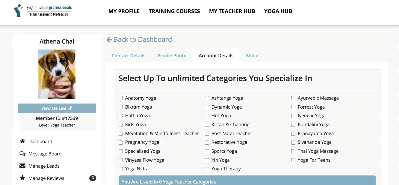Click the Dashboard house icon
399x185 pixels.
[x=22, y=141]
